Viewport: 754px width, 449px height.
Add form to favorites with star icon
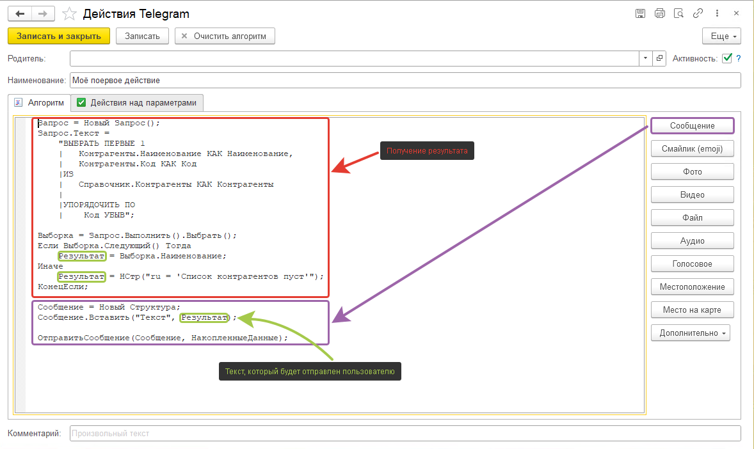point(70,13)
